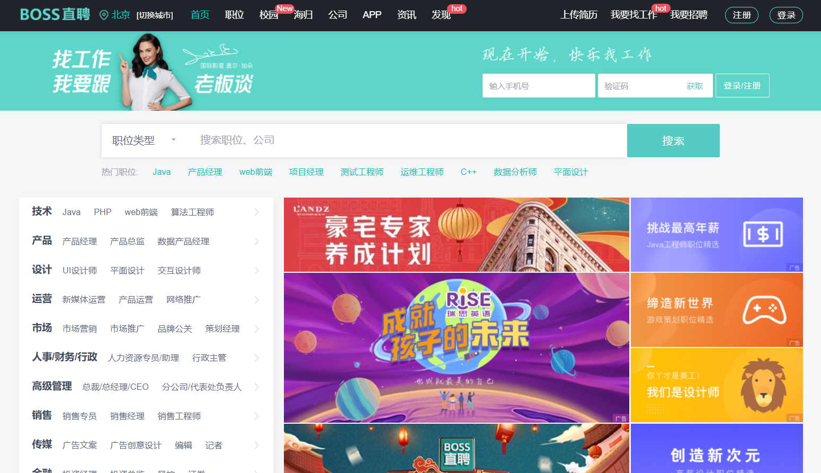
Task: Open the 校园 navigation item
Action: (269, 15)
